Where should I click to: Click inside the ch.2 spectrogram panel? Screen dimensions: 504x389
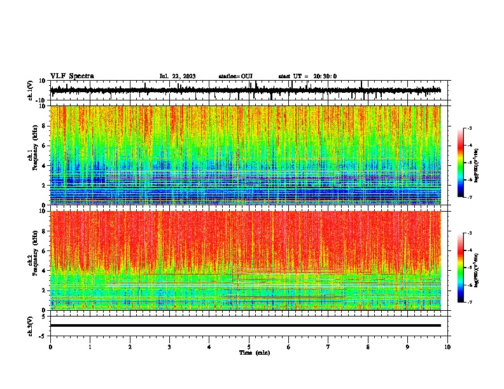pyautogui.click(x=246, y=261)
